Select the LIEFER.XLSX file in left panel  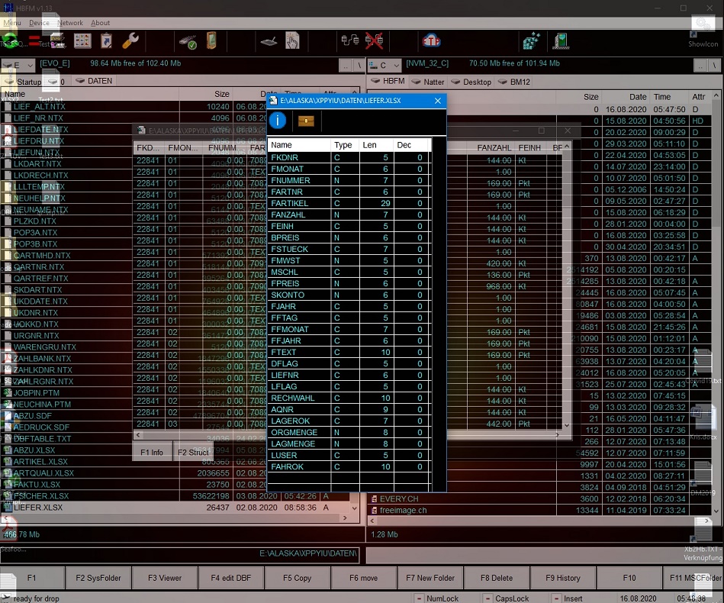tap(175, 508)
